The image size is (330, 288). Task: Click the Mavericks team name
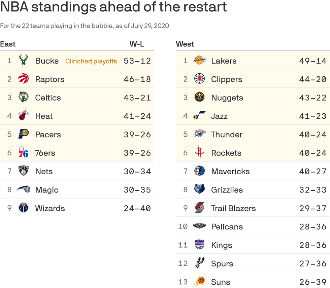pos(230,171)
